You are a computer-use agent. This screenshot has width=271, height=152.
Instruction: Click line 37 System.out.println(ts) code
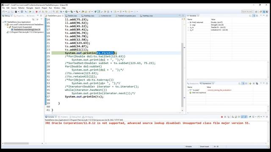(84, 97)
